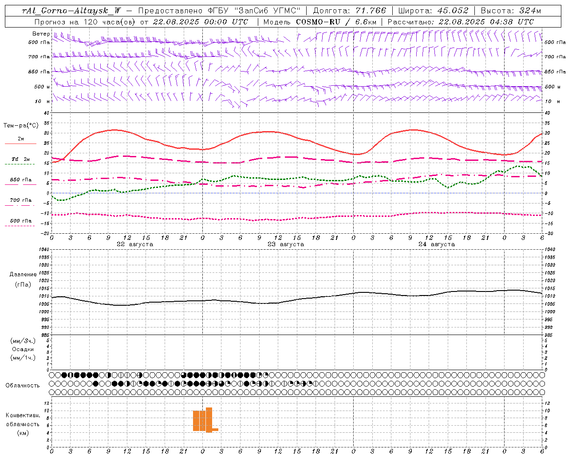Select the Td 2м legend entry
The width and height of the screenshot is (568, 455).
click(21, 159)
